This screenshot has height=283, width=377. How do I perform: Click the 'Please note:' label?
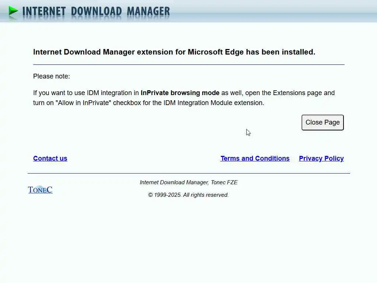52,76
